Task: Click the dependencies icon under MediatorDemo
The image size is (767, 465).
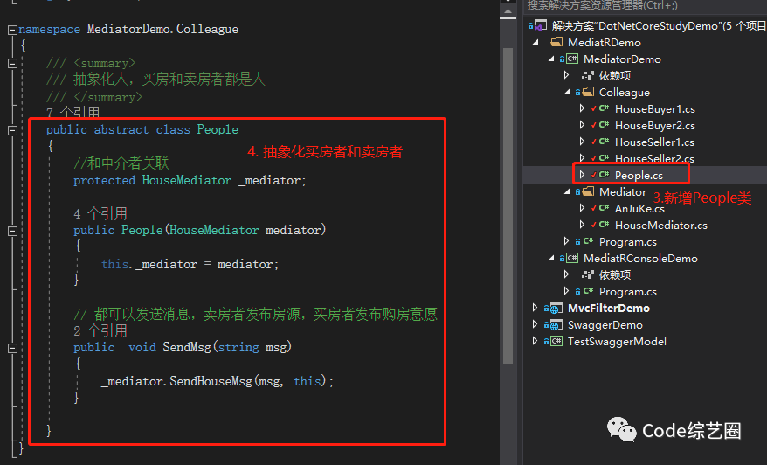Action: click(587, 75)
